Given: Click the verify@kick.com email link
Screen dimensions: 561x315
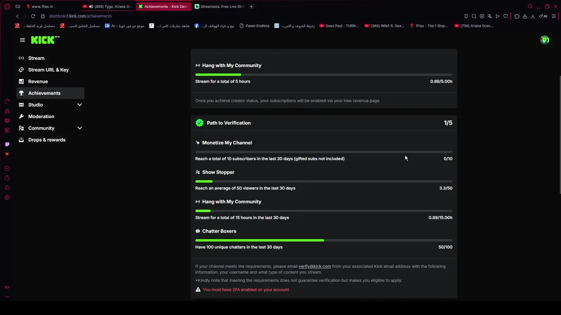Looking at the screenshot, I should coord(315,266).
